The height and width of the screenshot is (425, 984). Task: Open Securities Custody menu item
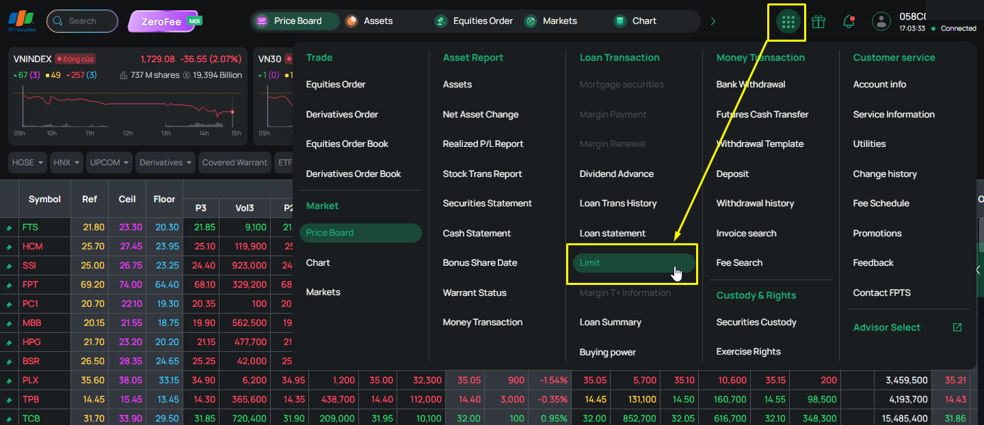pyautogui.click(x=756, y=323)
